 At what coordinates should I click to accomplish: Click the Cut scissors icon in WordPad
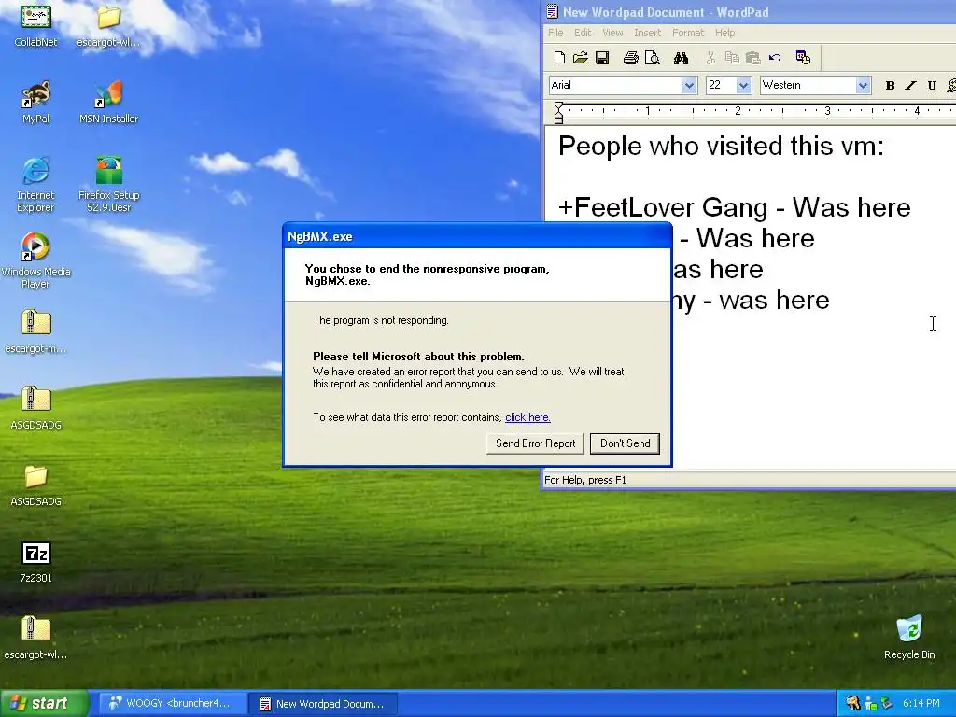tap(710, 58)
